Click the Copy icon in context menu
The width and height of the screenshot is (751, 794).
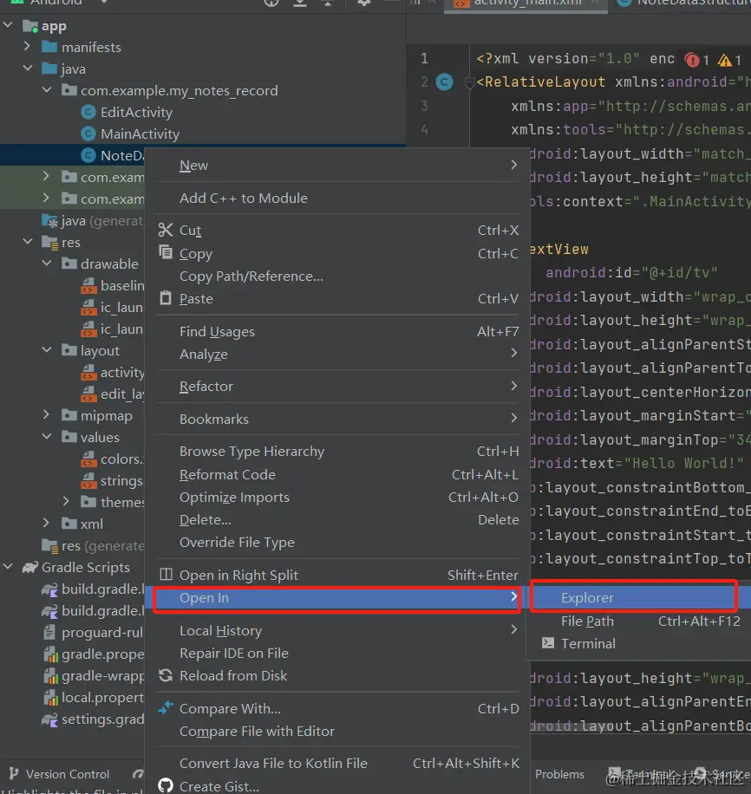165,251
